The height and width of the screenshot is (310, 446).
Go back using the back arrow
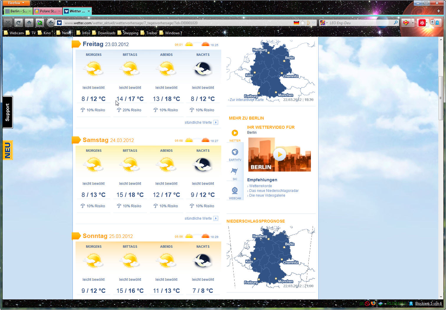pos(51,23)
